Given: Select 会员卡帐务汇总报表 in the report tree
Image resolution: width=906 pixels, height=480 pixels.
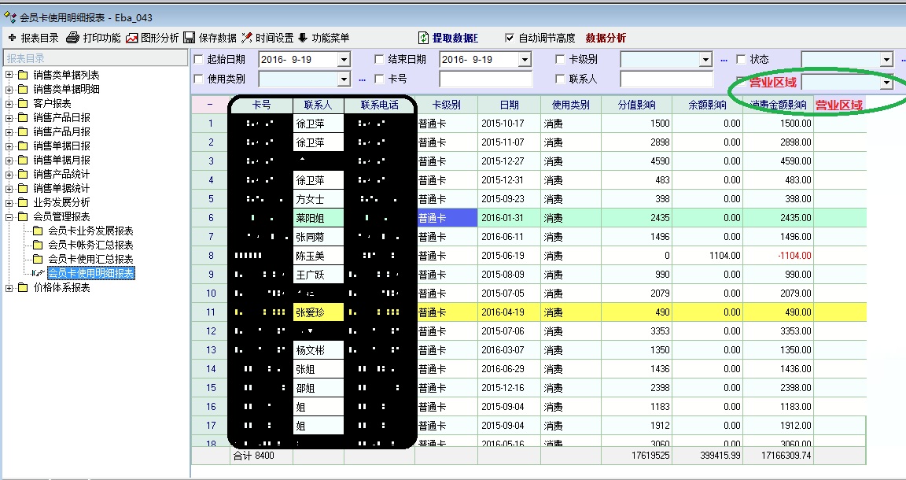Looking at the screenshot, I should (90, 245).
